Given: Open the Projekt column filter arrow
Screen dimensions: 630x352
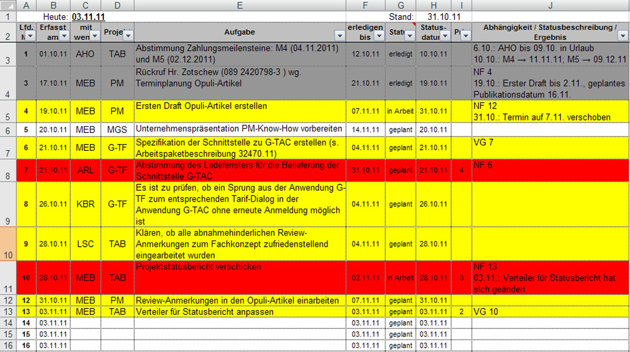Looking at the screenshot, I should (128, 36).
